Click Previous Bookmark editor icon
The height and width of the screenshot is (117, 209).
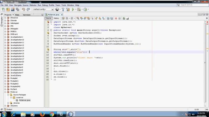[x=96, y=18]
